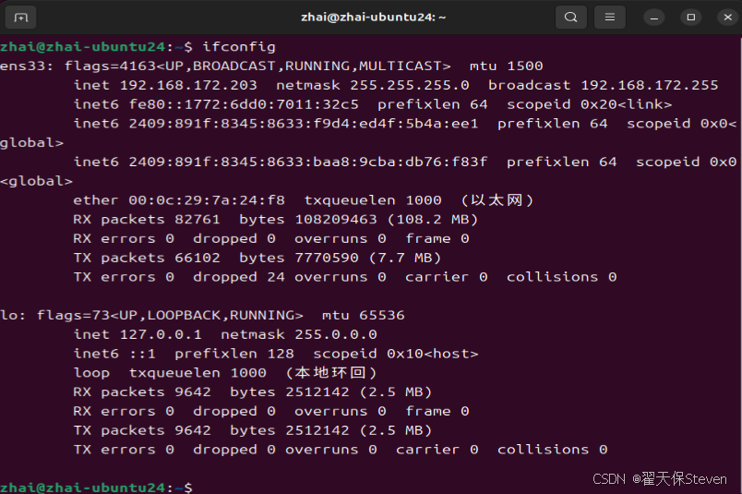
Task: Click the netmask value 255.255.255.0
Action: 410,85
